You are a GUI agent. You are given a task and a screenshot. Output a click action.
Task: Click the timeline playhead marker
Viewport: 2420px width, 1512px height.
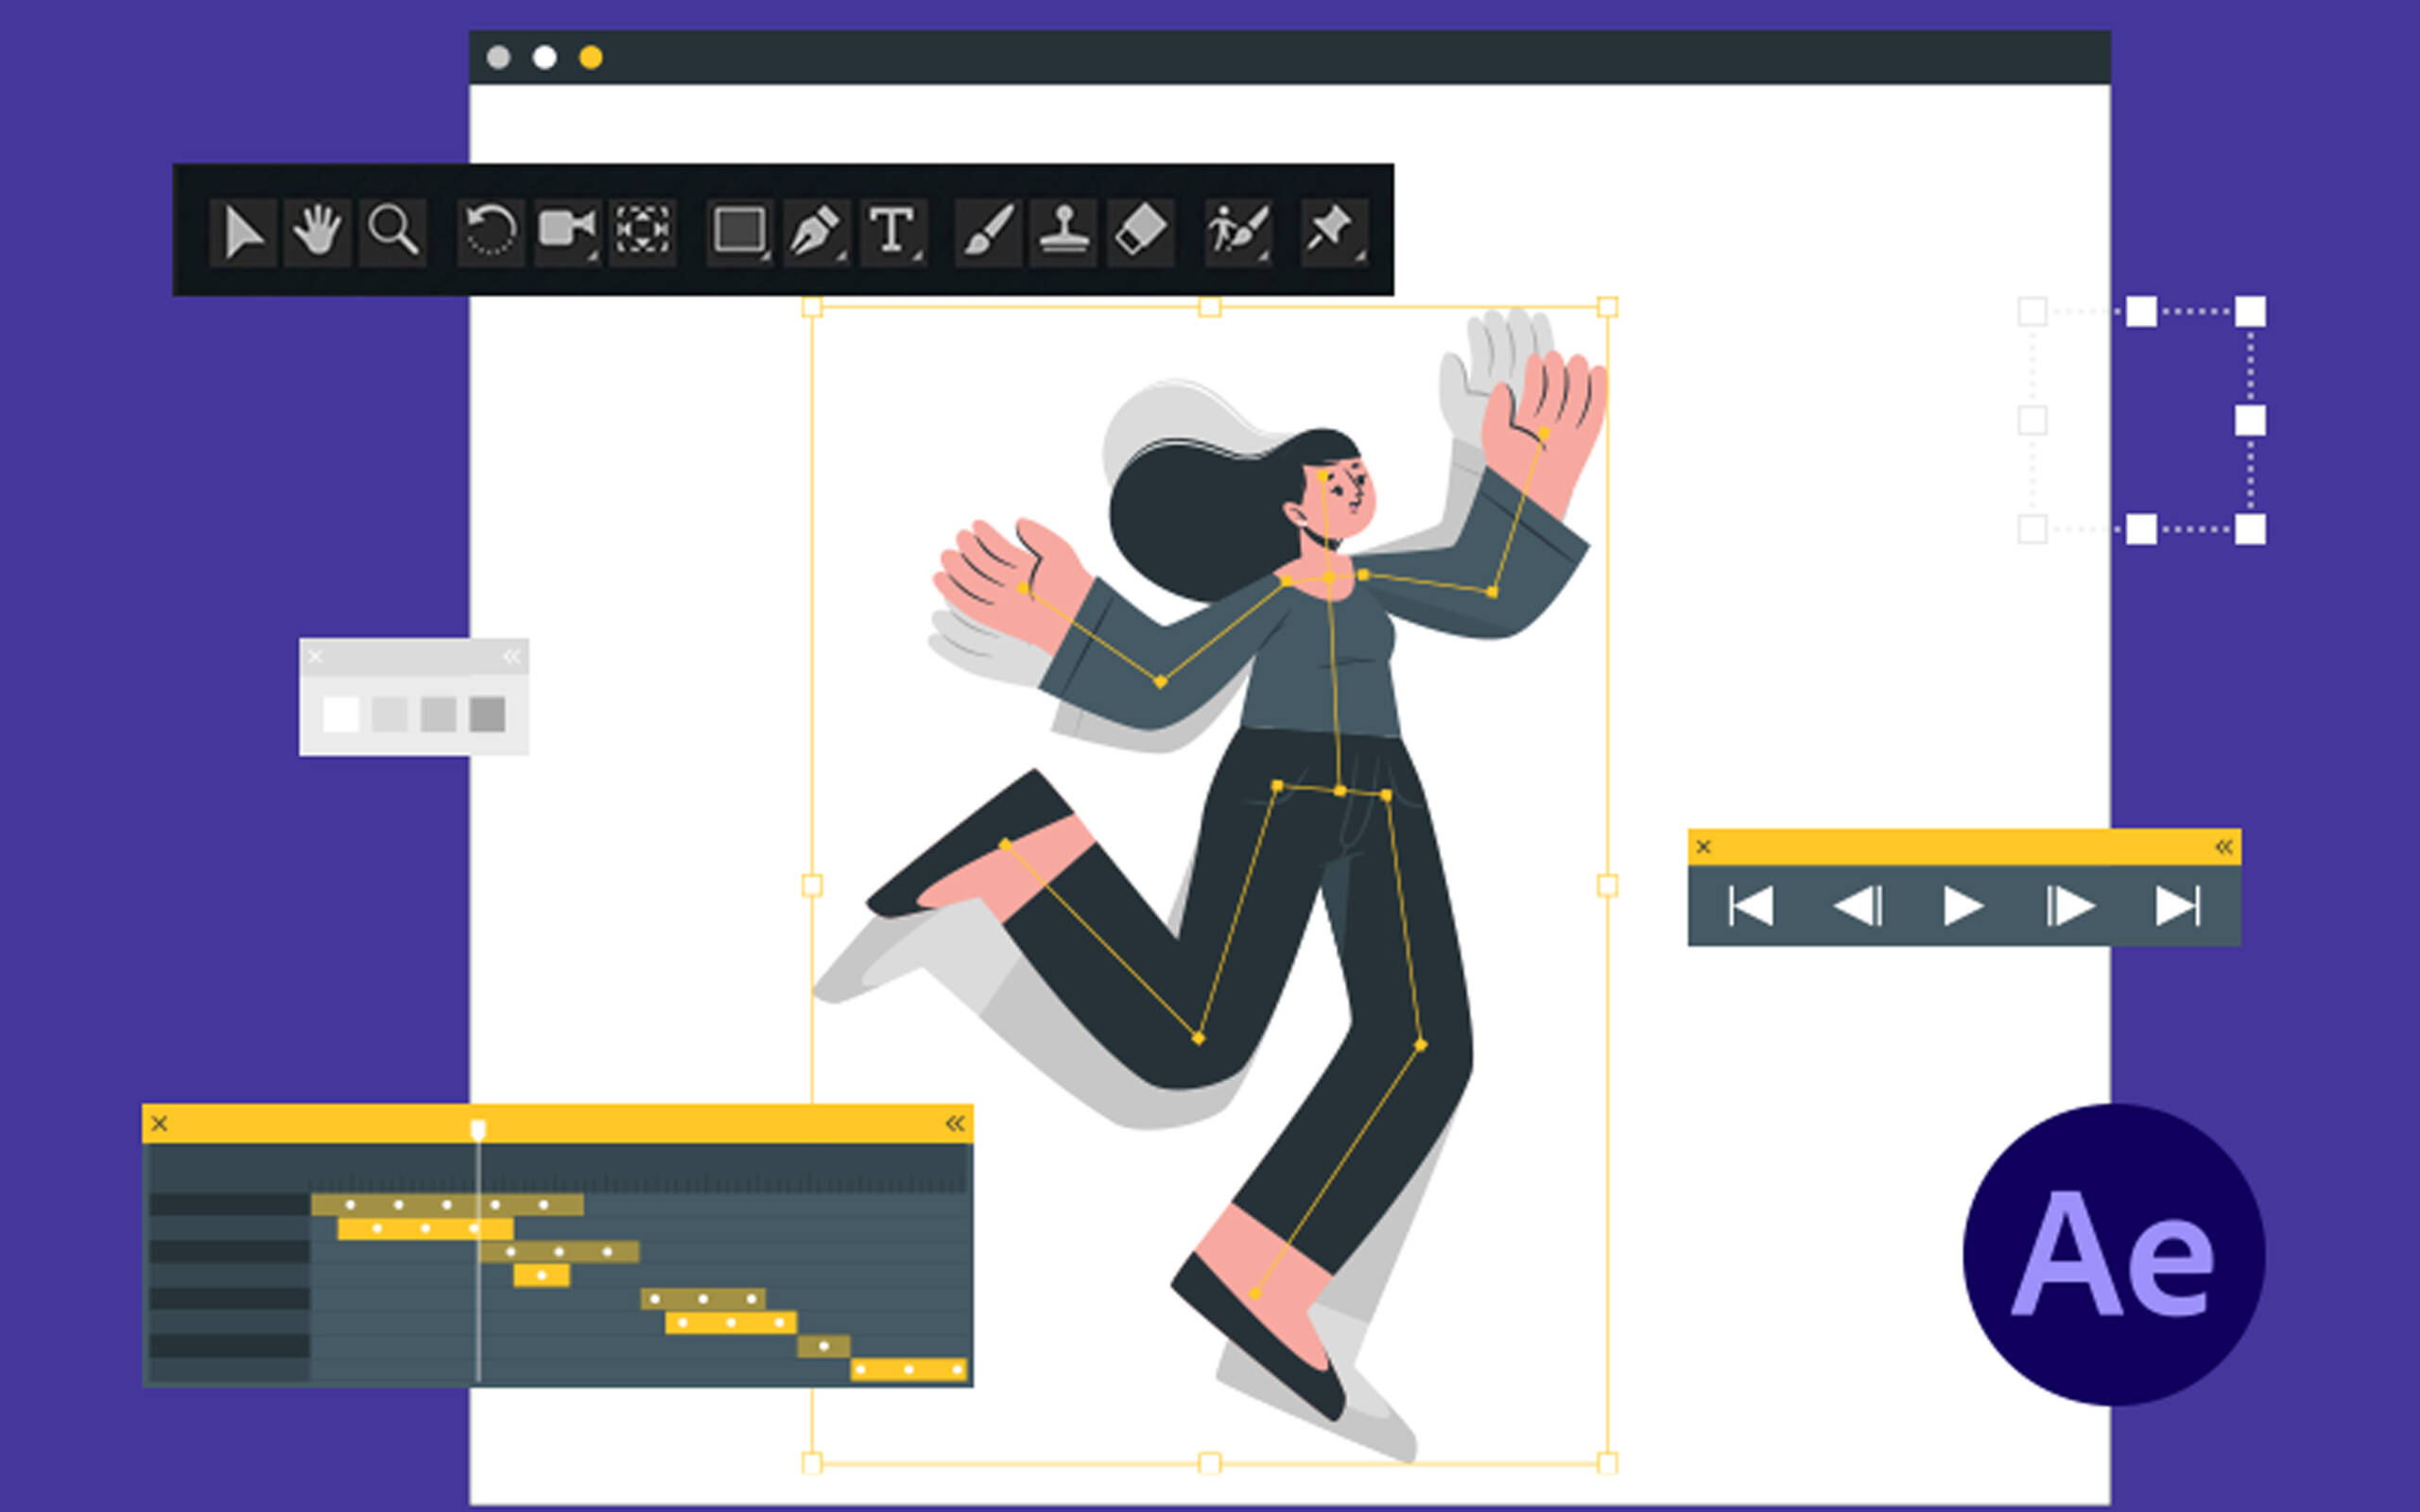click(x=479, y=1128)
